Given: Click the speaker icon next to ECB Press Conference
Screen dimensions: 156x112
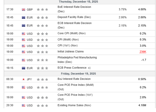Looking at the screenshot, I should [89, 68].
